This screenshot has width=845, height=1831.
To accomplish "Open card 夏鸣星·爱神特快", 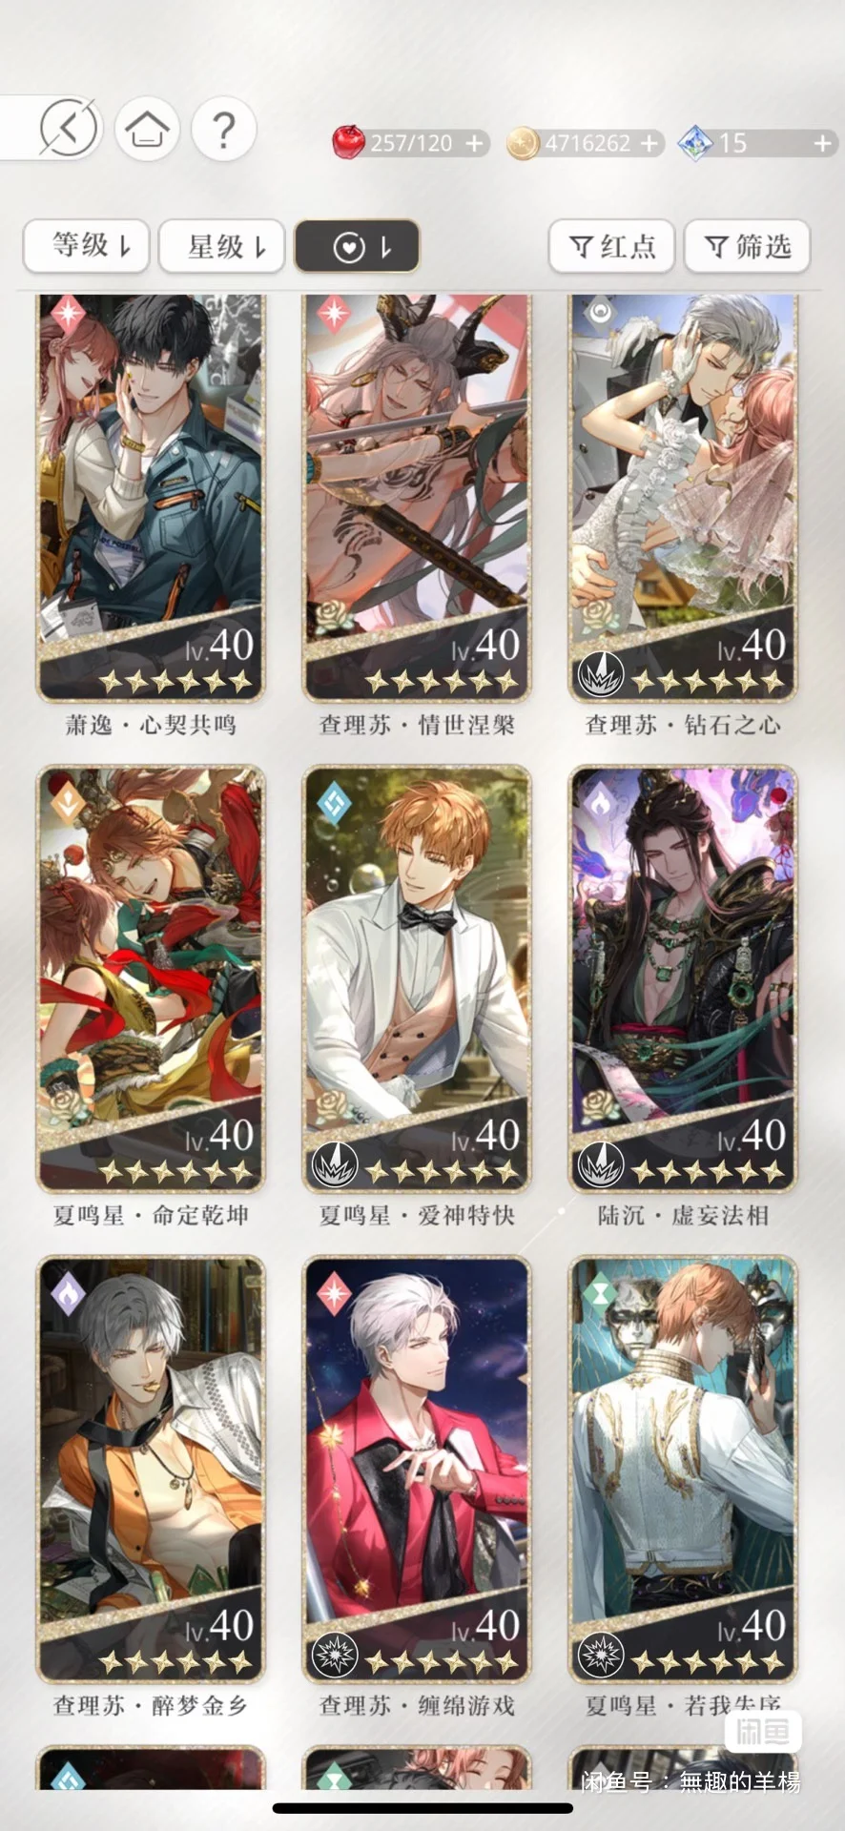I will (x=417, y=978).
